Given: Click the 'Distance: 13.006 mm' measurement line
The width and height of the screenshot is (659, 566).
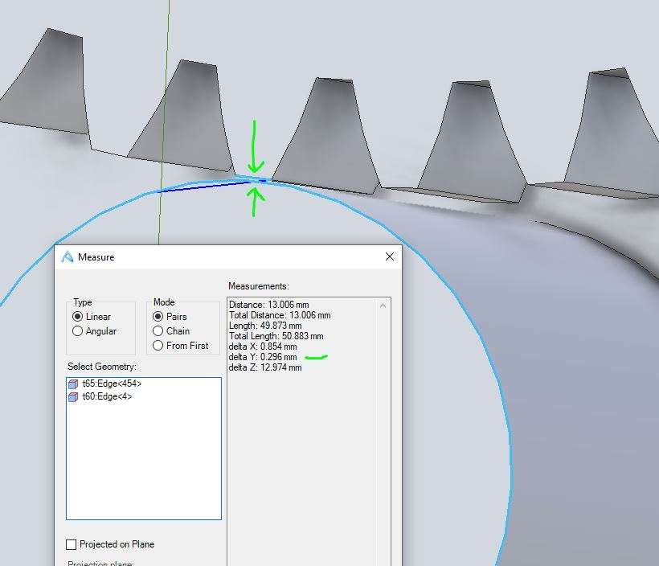Looking at the screenshot, I should click(x=269, y=305).
